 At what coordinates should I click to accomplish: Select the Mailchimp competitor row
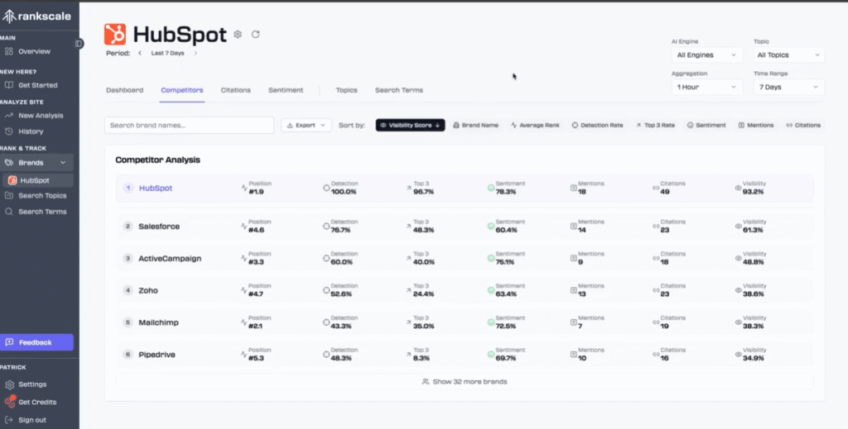pyautogui.click(x=465, y=322)
